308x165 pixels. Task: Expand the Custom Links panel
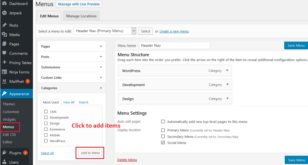click(101, 78)
